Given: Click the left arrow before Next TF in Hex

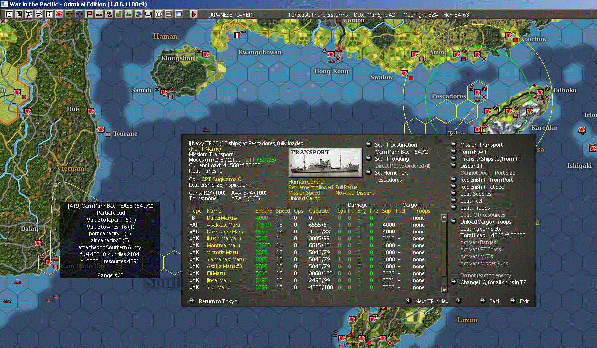Looking at the screenshot, I should (x=409, y=300).
